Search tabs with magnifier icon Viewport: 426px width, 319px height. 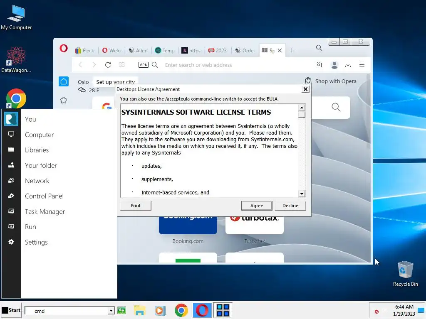pos(319,48)
